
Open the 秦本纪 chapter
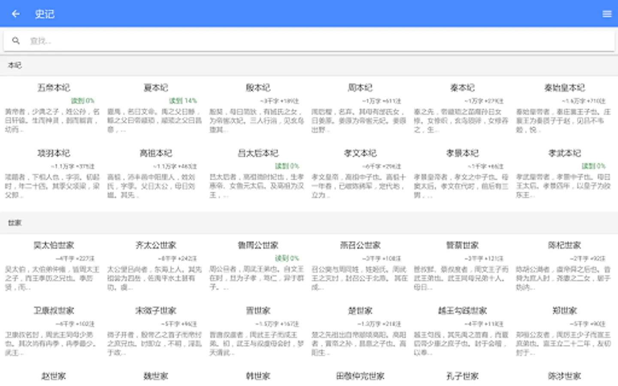click(462, 109)
